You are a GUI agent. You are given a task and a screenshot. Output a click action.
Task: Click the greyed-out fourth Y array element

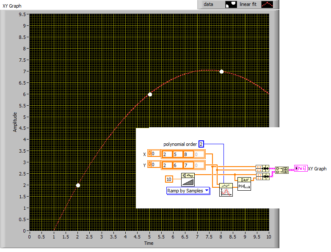(199, 165)
